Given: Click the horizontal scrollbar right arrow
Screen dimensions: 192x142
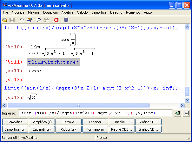Looking at the screenshot, I should point(182,105).
